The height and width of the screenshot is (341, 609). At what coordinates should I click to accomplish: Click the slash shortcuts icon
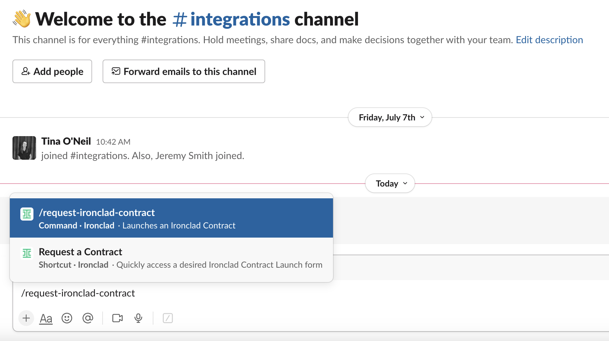point(168,318)
